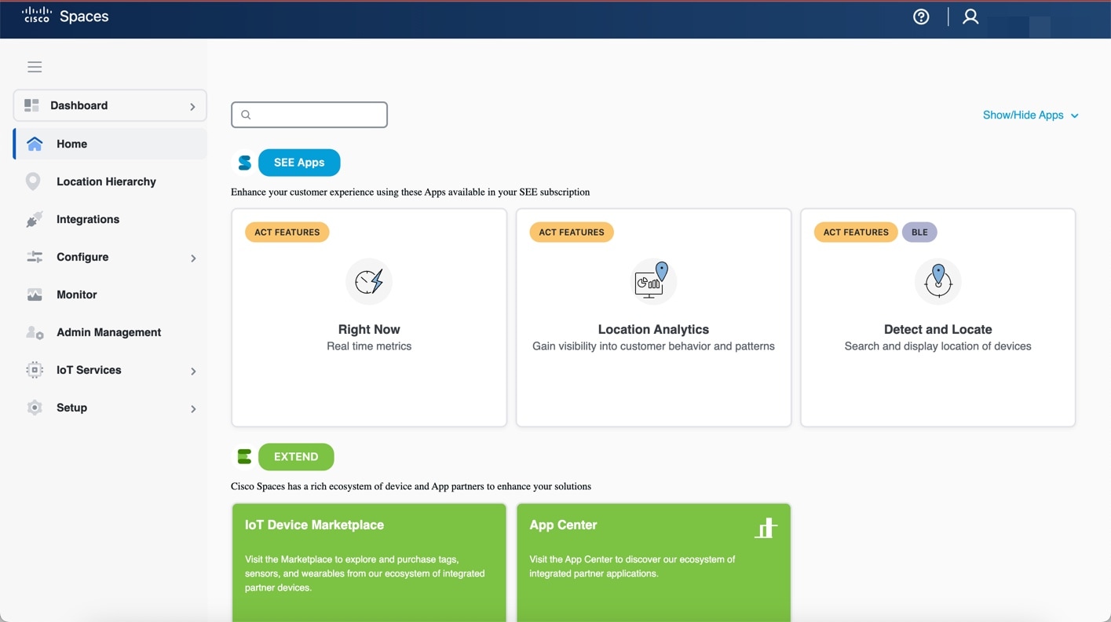
Task: Expand the Dashboard chevron
Action: coord(192,106)
